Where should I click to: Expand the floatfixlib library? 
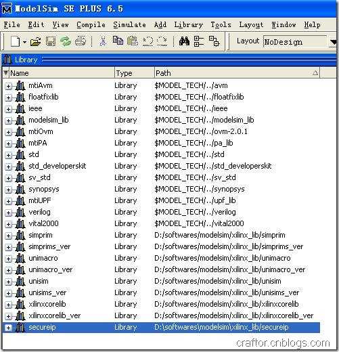8,97
